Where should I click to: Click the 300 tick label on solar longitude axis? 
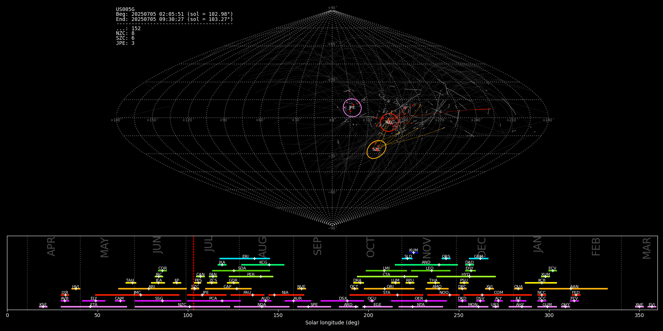click(x=549, y=315)
